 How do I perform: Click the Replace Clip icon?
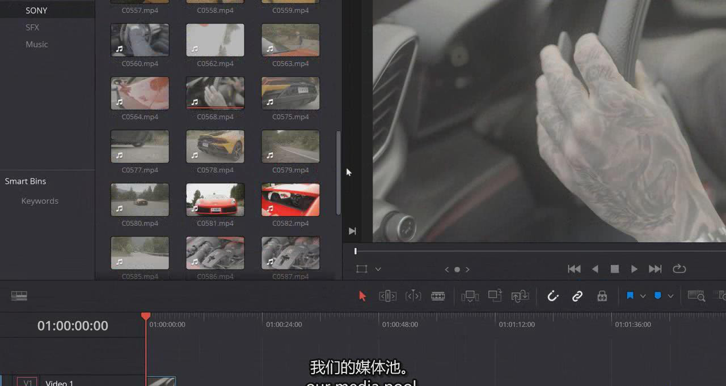[x=520, y=296]
